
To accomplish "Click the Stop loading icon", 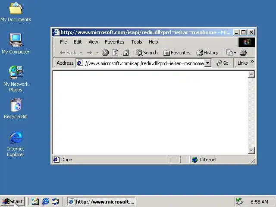I will 105,53.
